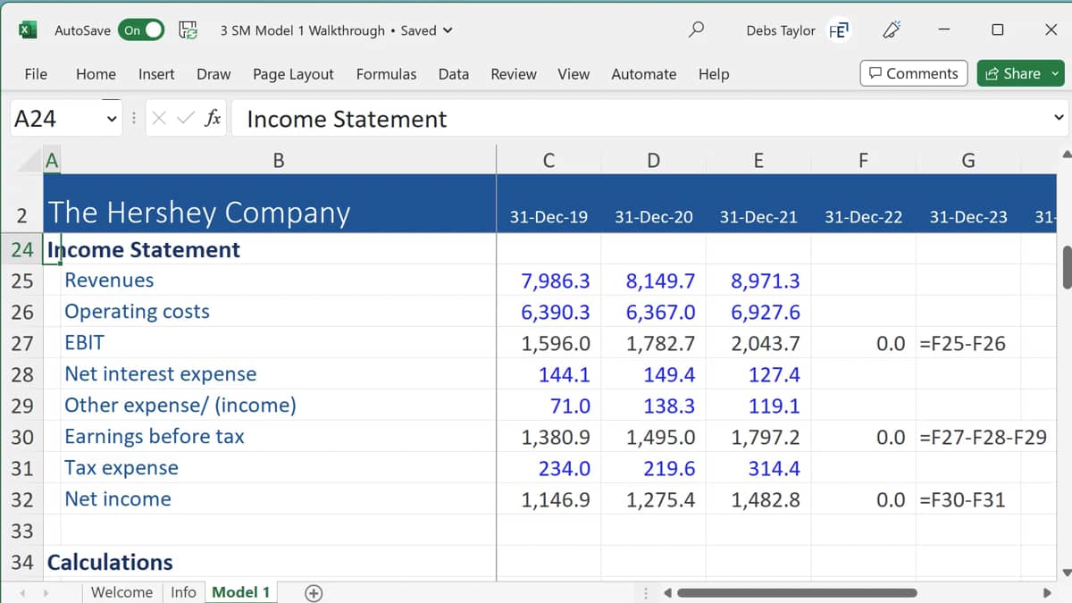Open the File menu

click(x=36, y=74)
